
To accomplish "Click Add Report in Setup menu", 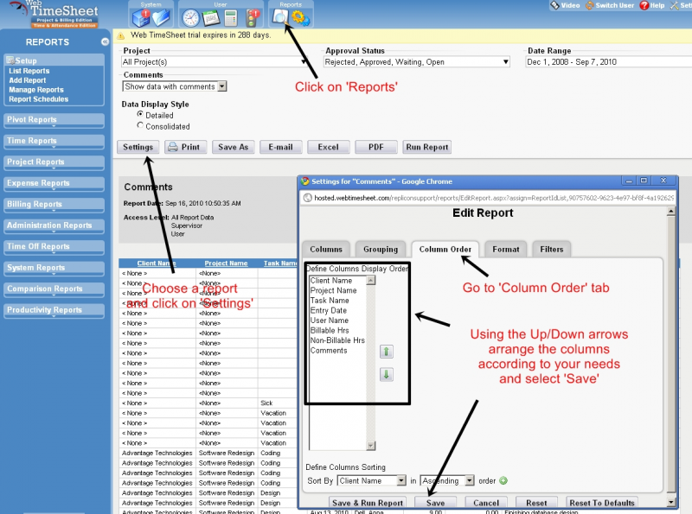I will 28,80.
